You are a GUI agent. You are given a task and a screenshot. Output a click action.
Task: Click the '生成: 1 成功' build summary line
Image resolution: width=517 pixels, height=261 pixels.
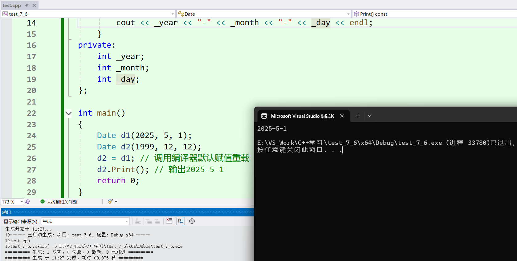point(79,252)
